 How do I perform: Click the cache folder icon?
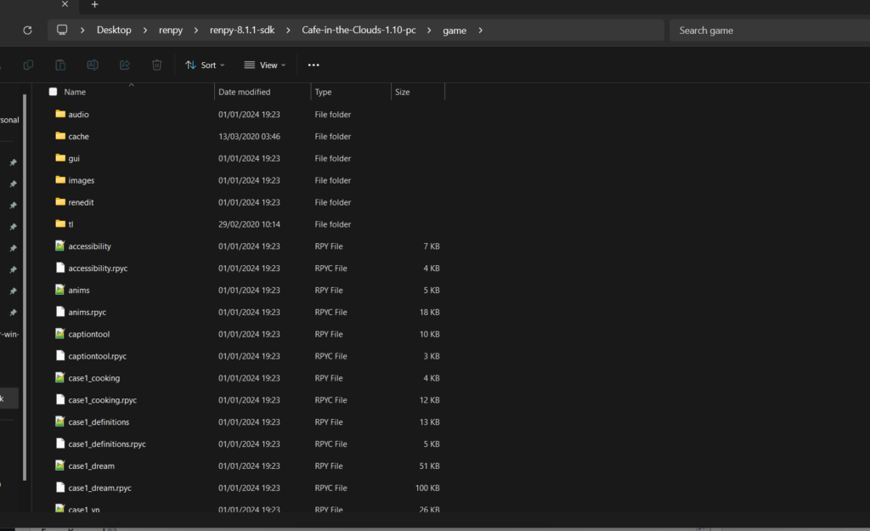tap(60, 136)
